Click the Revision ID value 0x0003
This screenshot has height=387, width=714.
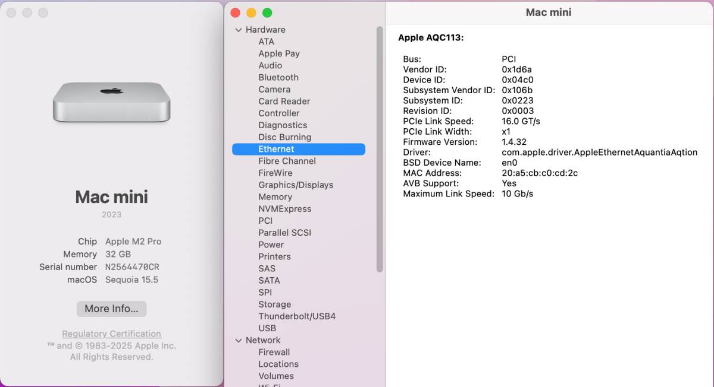point(518,111)
